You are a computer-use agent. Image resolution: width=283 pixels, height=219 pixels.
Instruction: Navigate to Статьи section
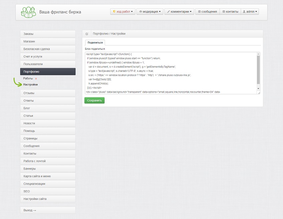pyautogui.click(x=48, y=116)
